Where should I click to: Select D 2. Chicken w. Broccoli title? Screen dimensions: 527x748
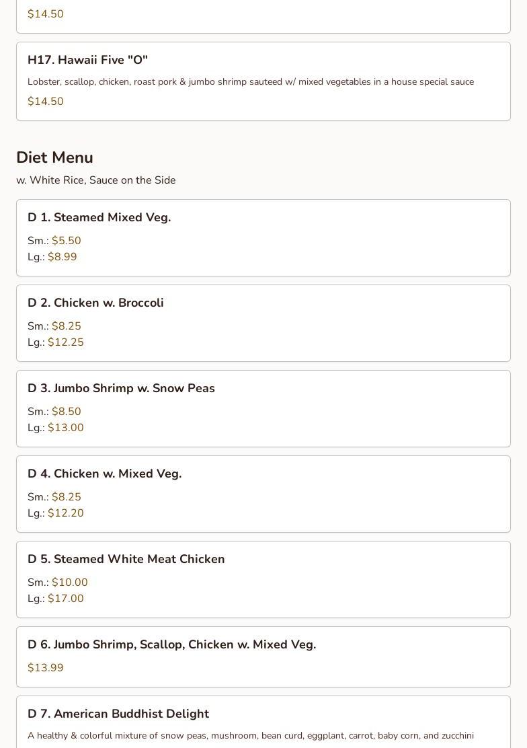pos(96,303)
